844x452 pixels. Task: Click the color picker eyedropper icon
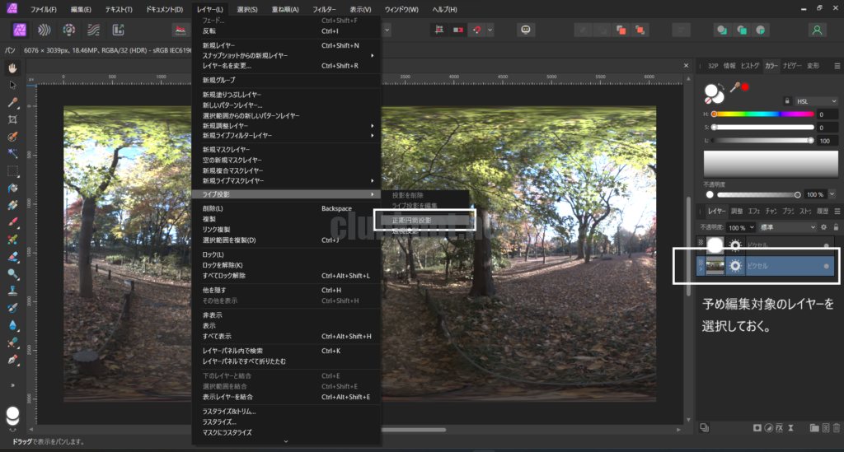[733, 86]
